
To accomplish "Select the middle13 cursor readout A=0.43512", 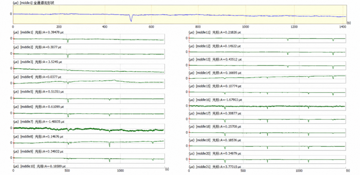I will pos(227,59).
